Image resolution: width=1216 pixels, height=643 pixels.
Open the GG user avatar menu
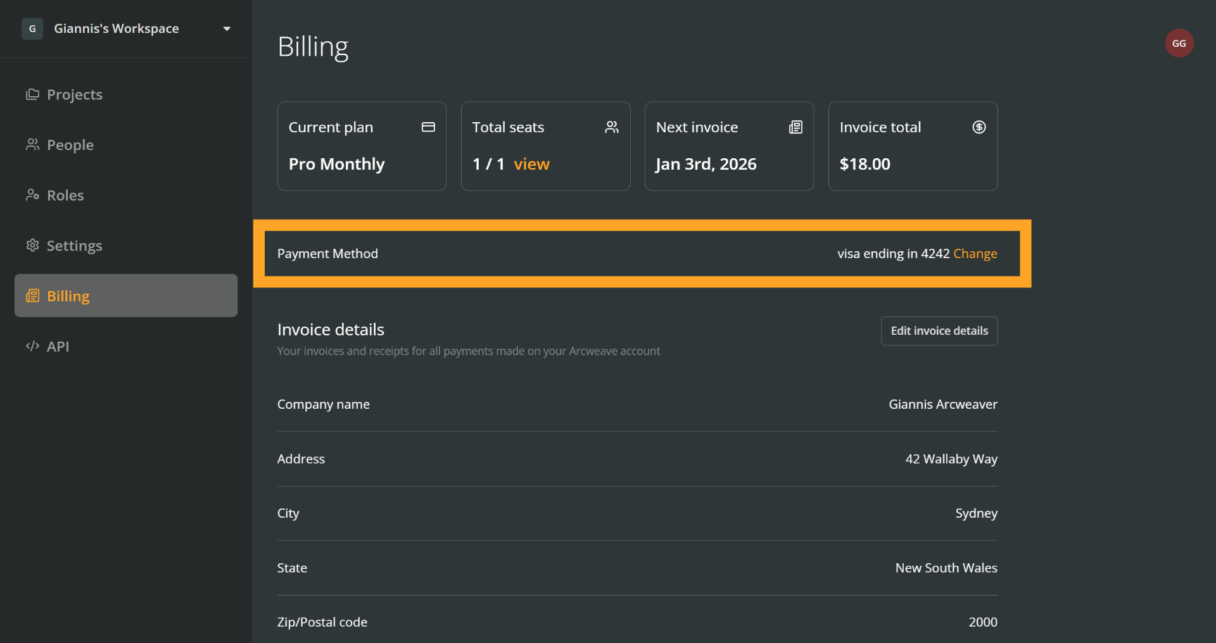pyautogui.click(x=1179, y=43)
